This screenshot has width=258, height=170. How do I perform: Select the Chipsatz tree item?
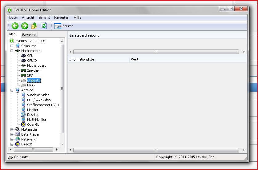[34, 80]
